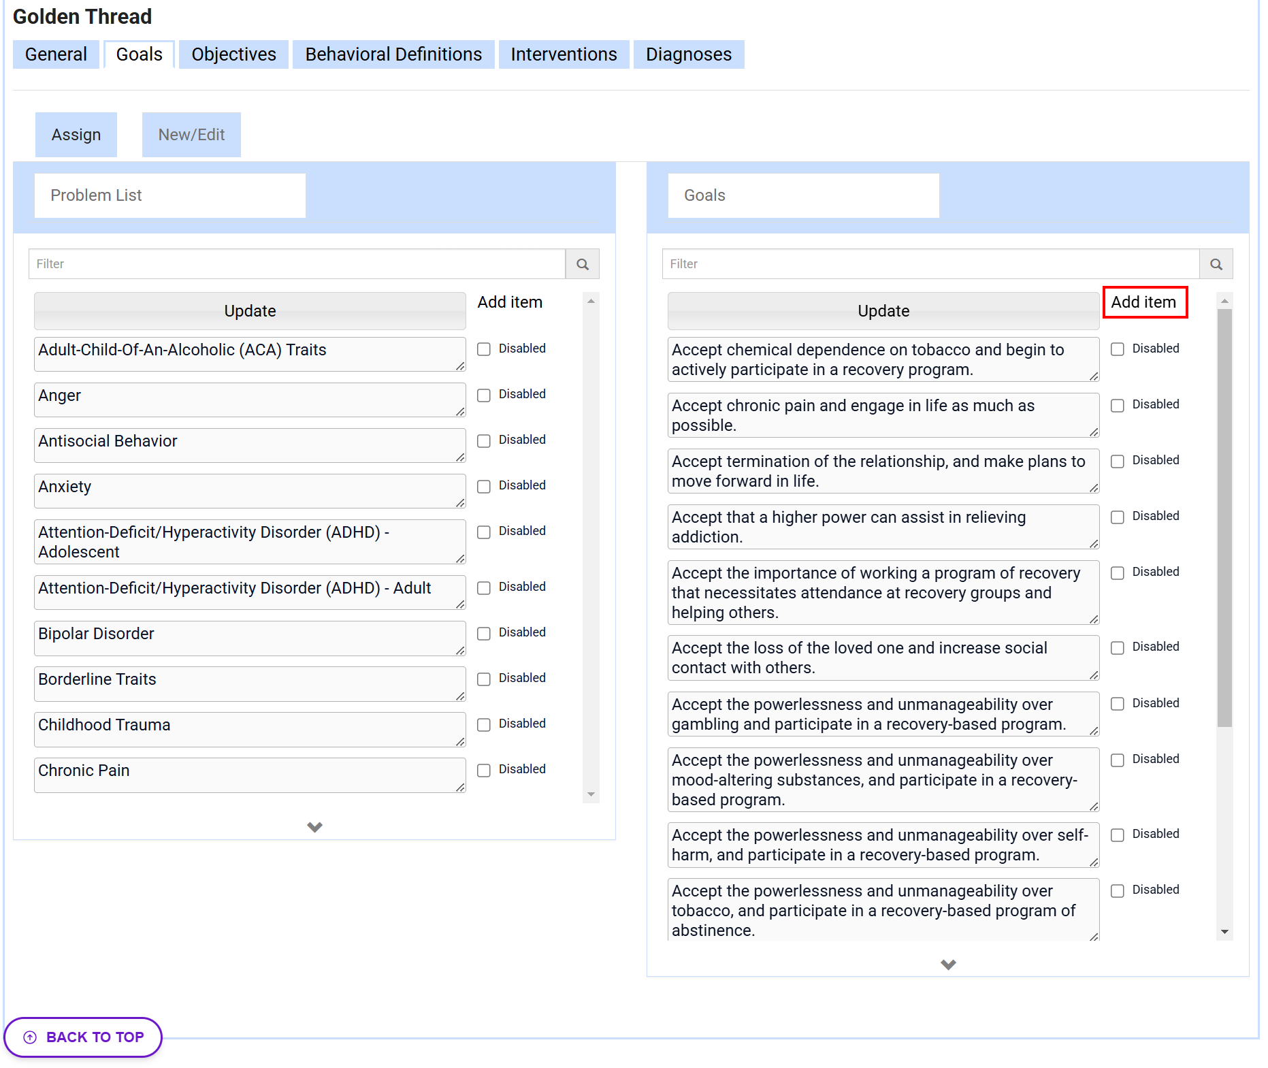Enable Disabled for the chronic pain goal
1268x1068 pixels.
tap(1118, 405)
